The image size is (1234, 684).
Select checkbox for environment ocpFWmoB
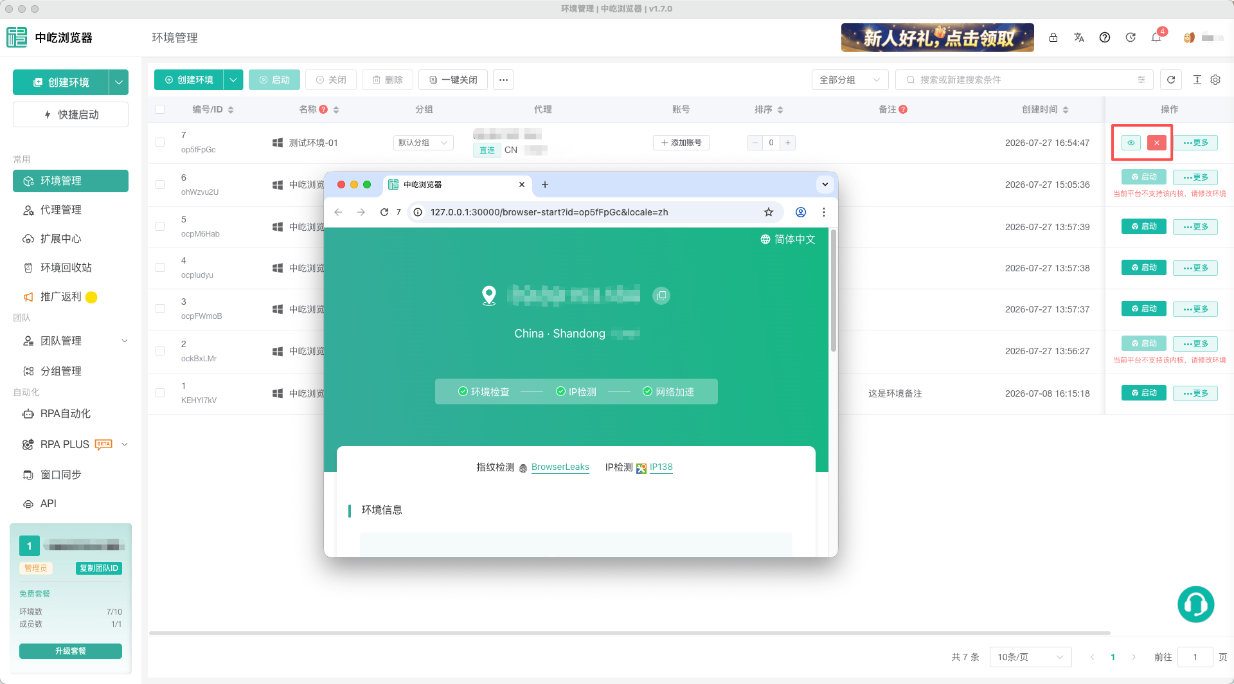coord(160,309)
